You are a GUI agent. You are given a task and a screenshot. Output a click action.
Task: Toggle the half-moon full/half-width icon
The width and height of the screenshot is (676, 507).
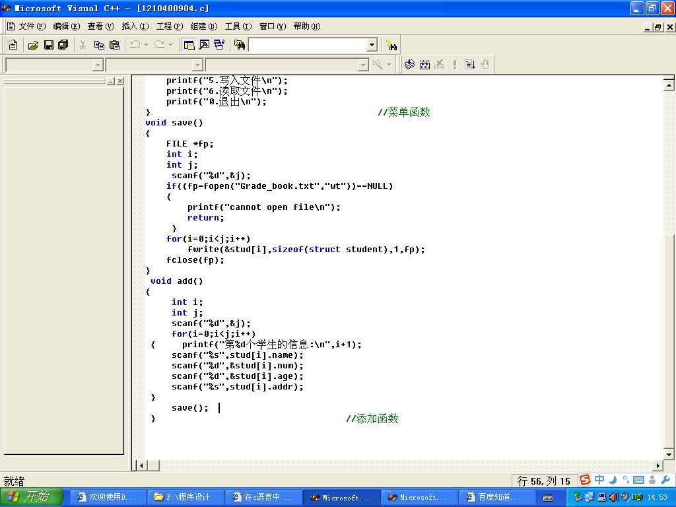click(x=613, y=480)
